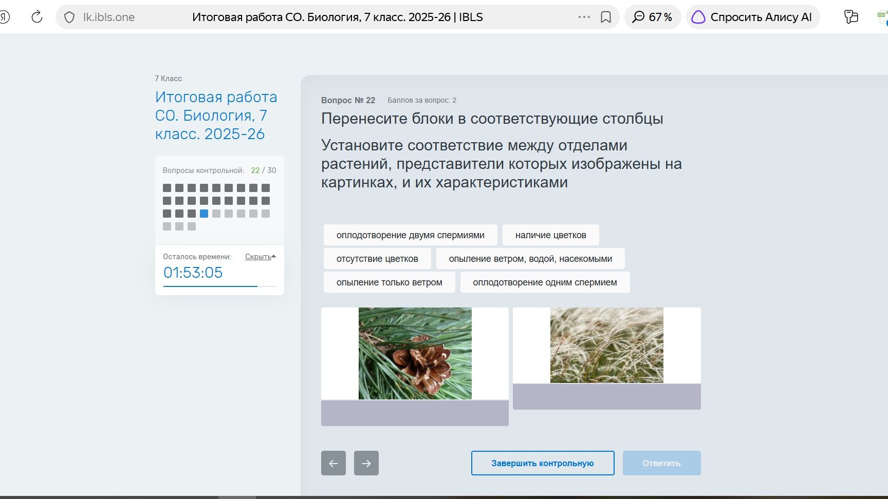Open question 9 square in first grid row
Viewport: 888px width, 499px height.
pos(266,188)
